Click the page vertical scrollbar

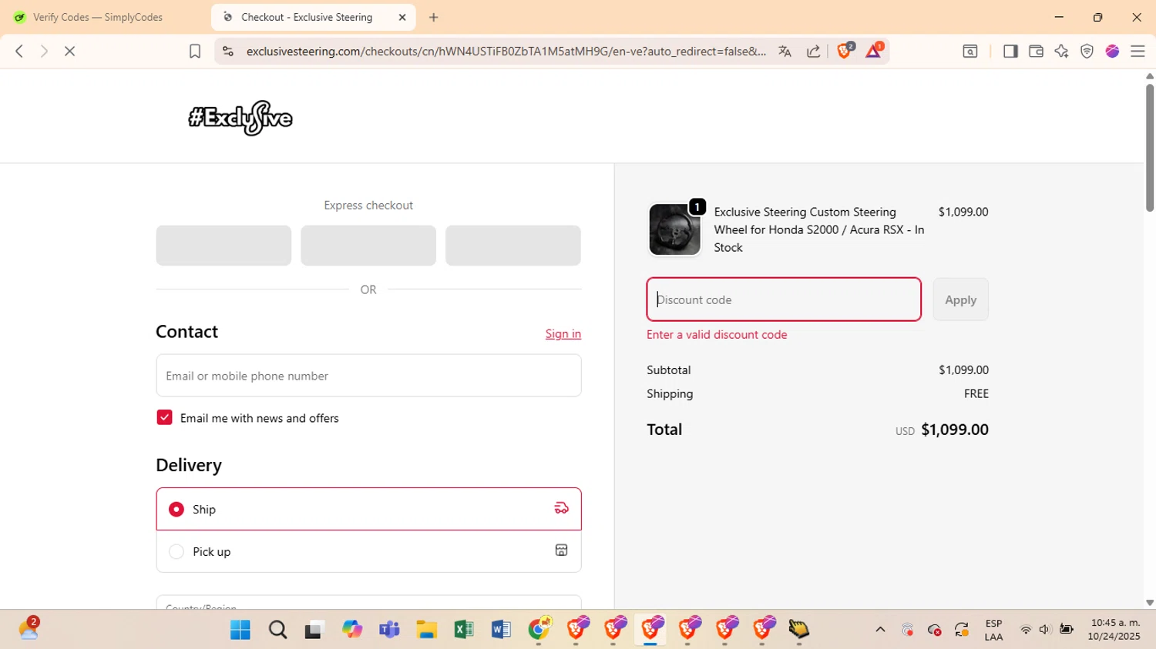tap(1150, 148)
